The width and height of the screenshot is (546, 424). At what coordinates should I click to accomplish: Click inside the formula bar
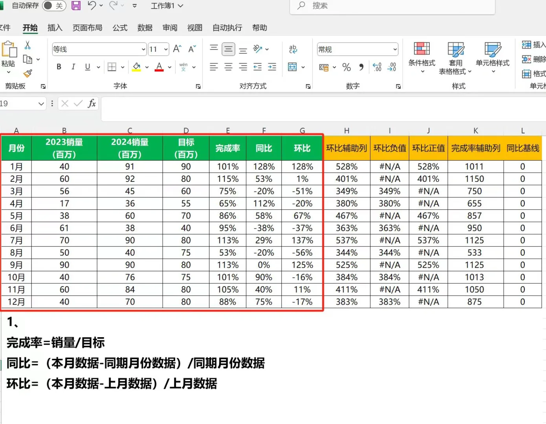point(323,108)
